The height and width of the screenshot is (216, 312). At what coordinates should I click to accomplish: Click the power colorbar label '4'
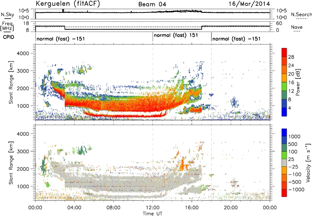point(290,108)
